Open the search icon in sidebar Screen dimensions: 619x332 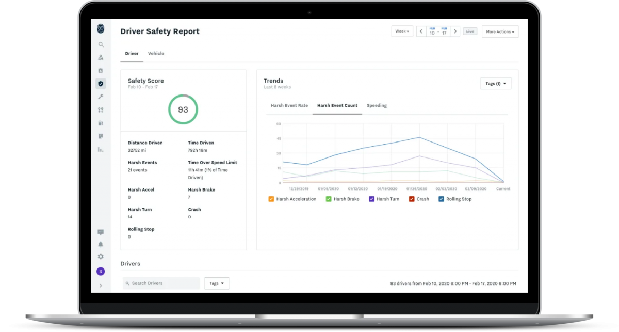pos(101,44)
